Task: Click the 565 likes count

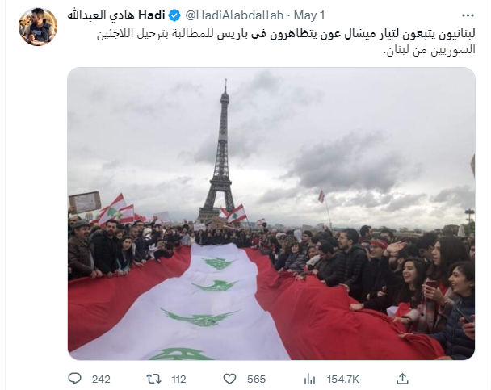Action: (256, 380)
